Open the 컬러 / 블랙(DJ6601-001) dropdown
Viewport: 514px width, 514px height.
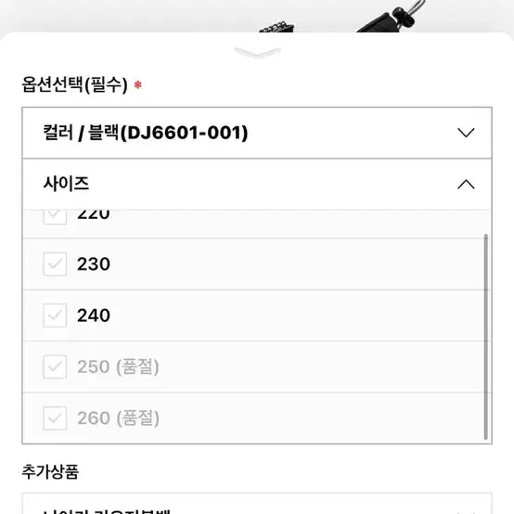tap(257, 133)
